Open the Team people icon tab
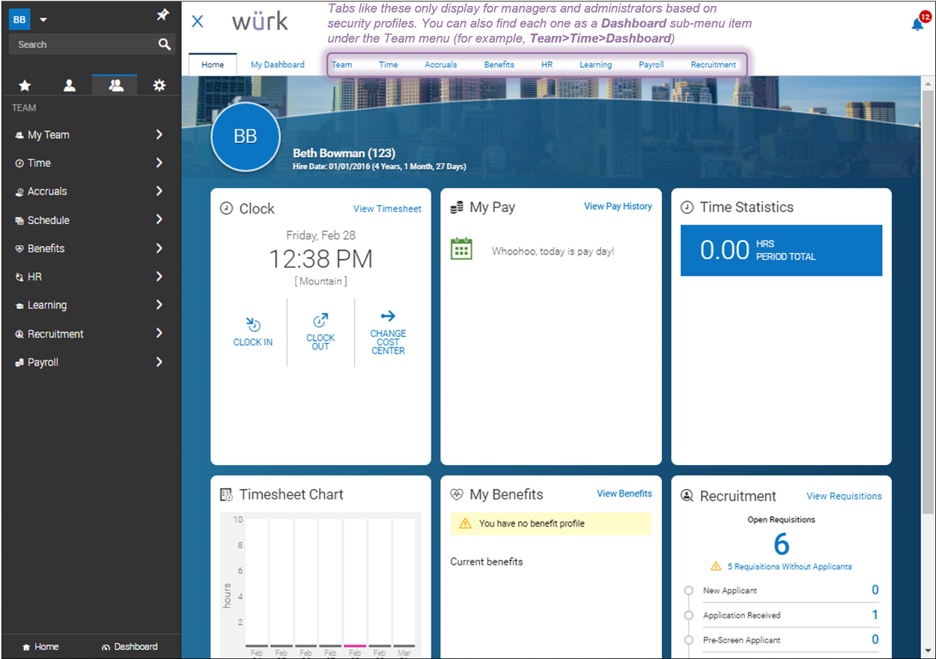The height and width of the screenshot is (659, 936). (x=116, y=85)
